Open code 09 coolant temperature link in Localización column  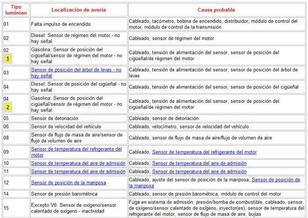[x=76, y=149]
